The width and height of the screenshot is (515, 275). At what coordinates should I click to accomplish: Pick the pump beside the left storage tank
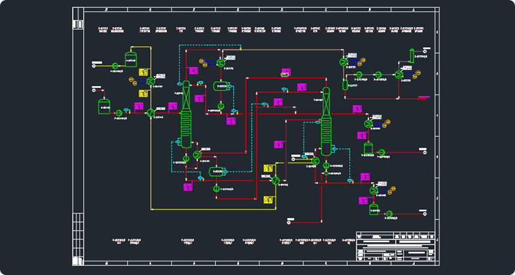pos(119,112)
